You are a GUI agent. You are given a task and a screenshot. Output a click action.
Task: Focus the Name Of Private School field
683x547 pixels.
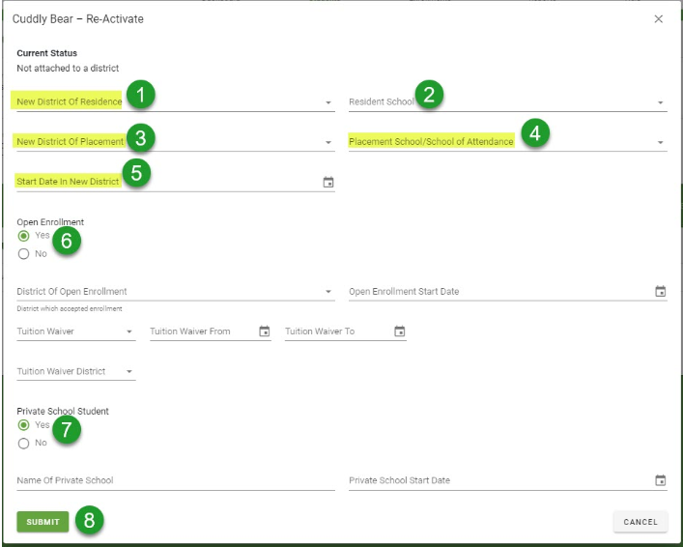point(176,480)
